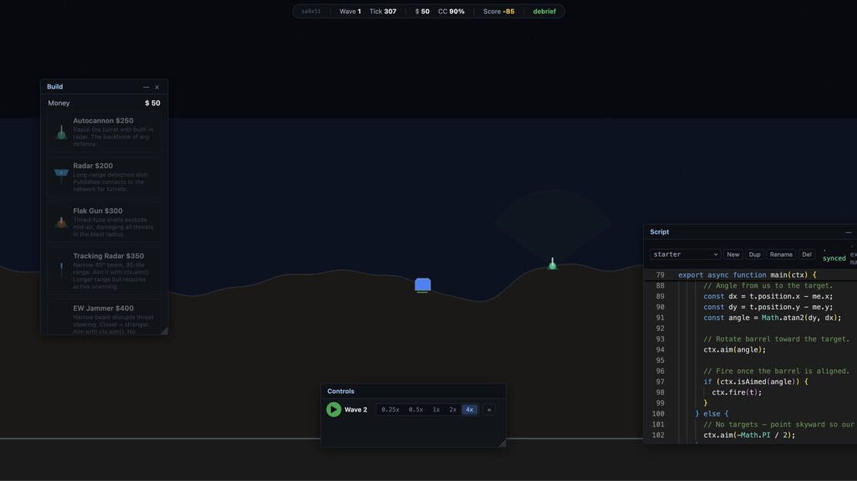
Task: Choose the EW Jammer $400 build item
Action: tap(104, 317)
